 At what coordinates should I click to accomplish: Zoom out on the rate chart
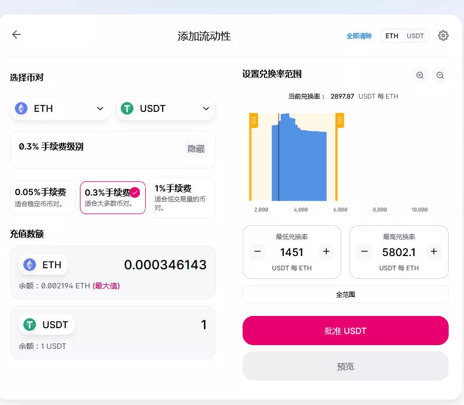tap(440, 75)
